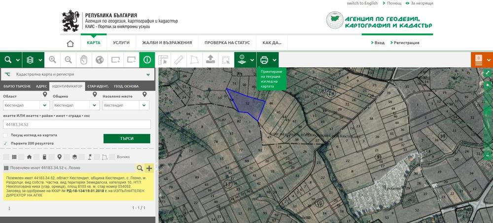
Task: Open Кадастрална карта и регистри dropdown
Action: pos(78,75)
